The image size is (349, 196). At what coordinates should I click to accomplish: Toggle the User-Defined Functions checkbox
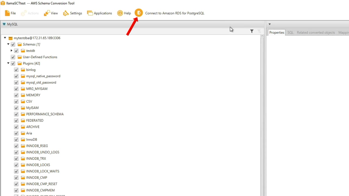13,57
